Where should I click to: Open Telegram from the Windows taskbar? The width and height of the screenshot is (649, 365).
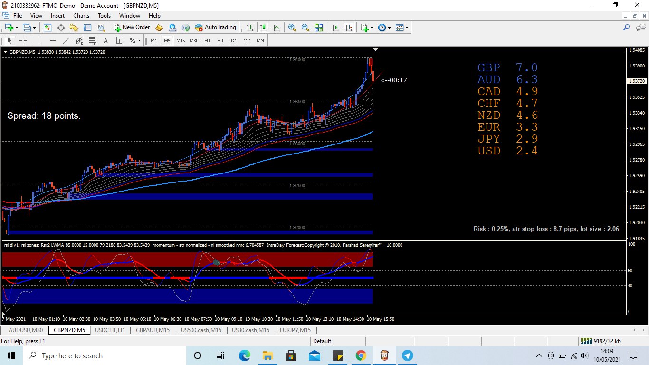coord(407,355)
